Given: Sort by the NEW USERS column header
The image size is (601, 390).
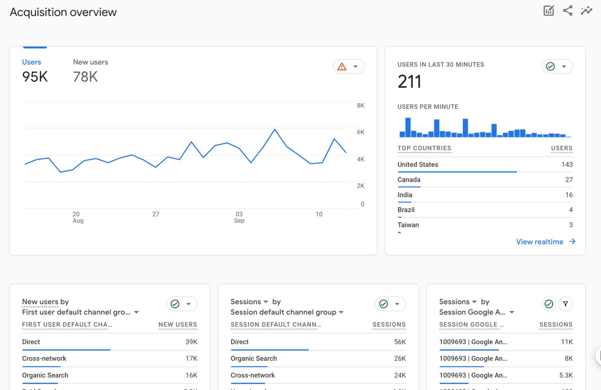Looking at the screenshot, I should (x=178, y=325).
